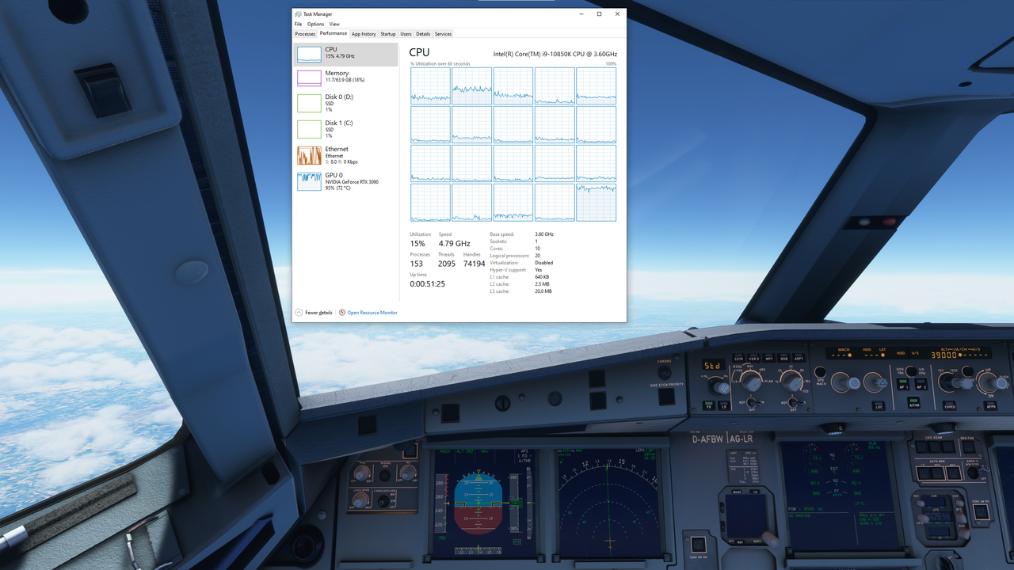1014x570 pixels.
Task: Click the FCU altitude selector knob
Action: [x=957, y=383]
